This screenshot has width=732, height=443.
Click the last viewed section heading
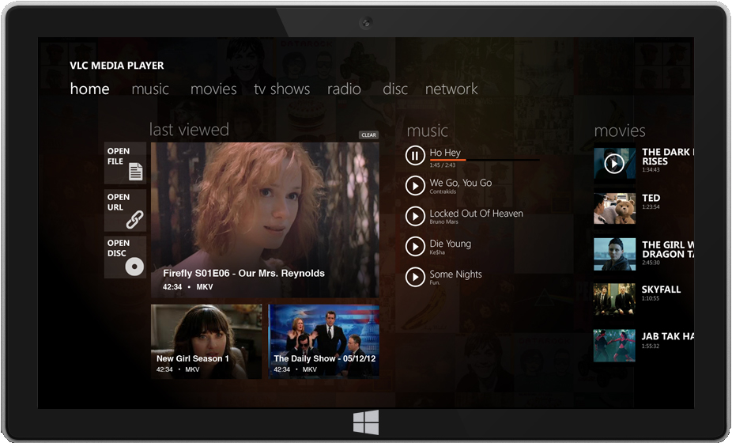tap(189, 130)
